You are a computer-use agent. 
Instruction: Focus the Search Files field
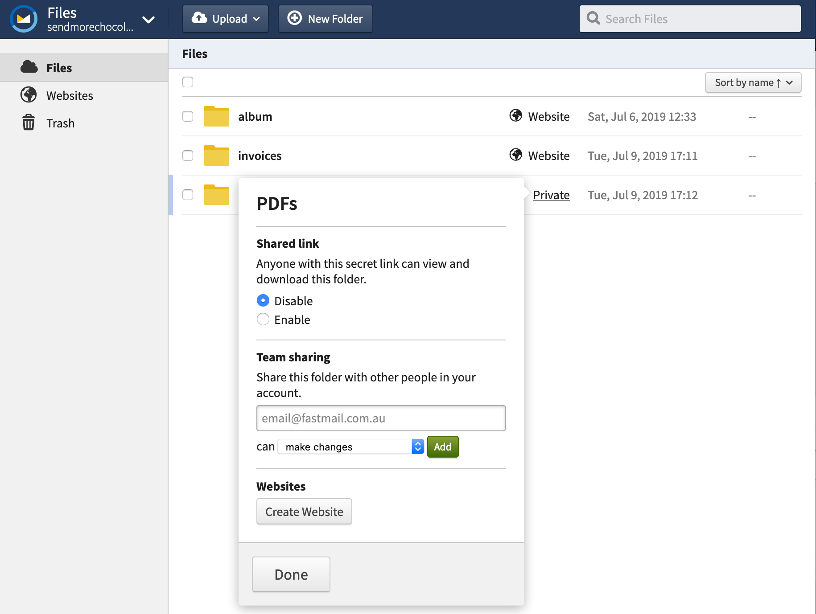click(x=690, y=19)
